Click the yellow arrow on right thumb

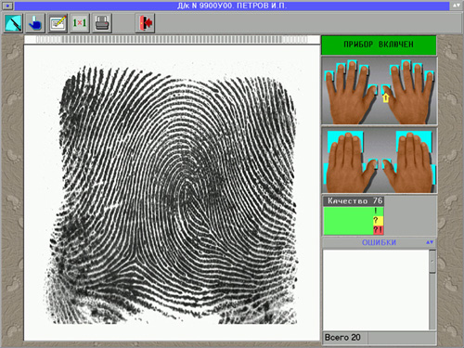coord(385,98)
